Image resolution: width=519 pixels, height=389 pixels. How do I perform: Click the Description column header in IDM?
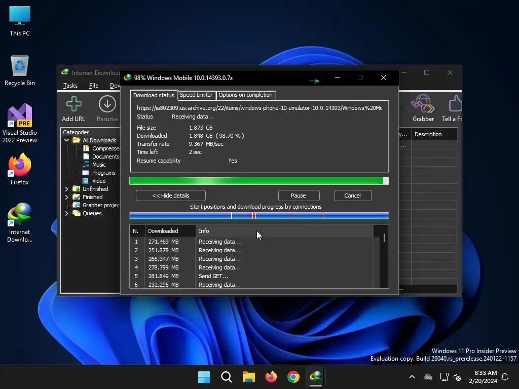[x=434, y=134]
